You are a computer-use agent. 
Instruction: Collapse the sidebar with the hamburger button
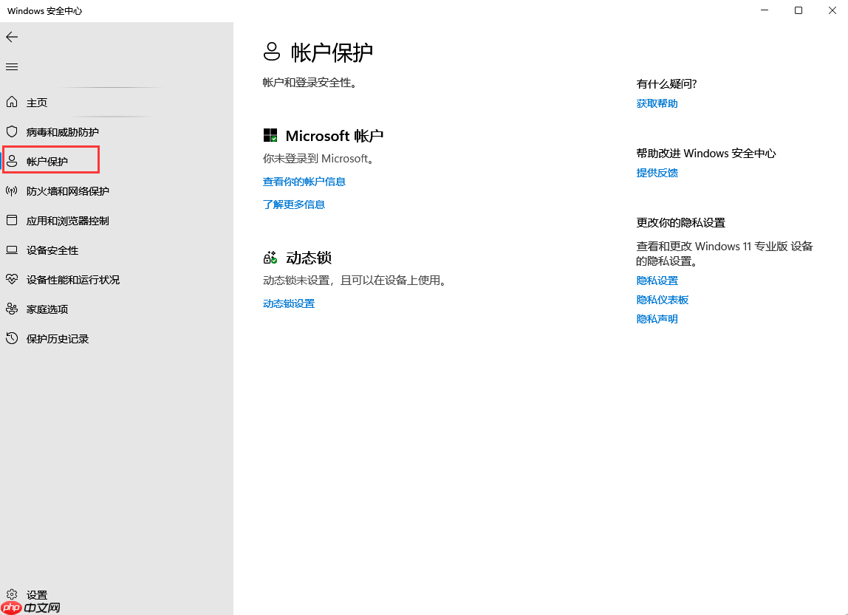click(11, 66)
